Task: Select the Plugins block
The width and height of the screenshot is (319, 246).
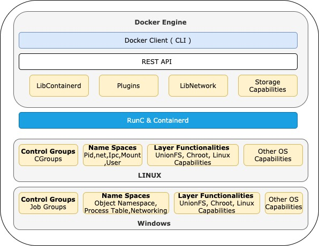Action: [x=128, y=85]
